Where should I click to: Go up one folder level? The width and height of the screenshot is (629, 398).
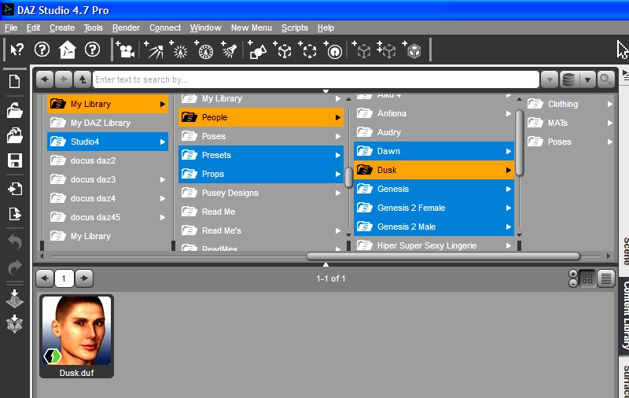(x=83, y=79)
